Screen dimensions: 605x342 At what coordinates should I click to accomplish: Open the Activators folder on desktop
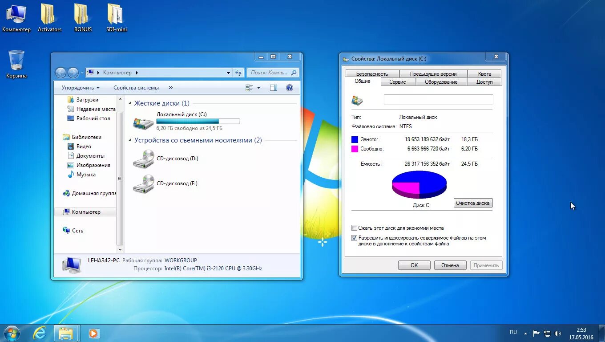click(49, 18)
